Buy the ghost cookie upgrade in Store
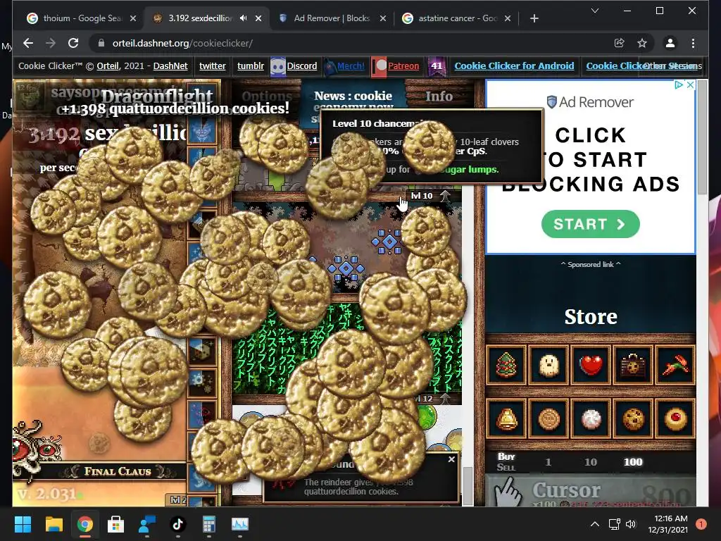This screenshot has height=541, width=721. 548,366
